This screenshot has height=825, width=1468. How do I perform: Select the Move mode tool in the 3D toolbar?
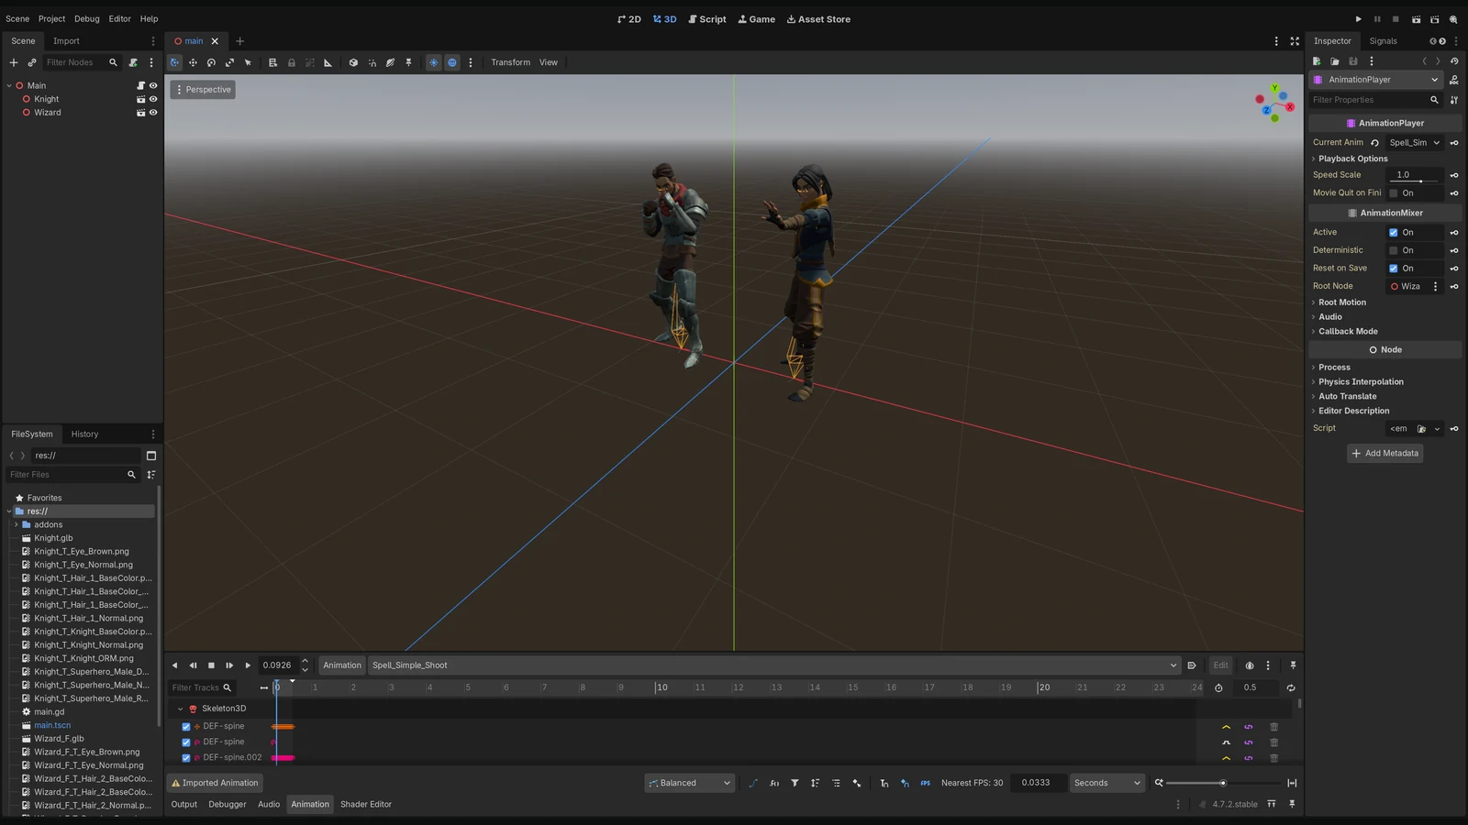point(193,62)
